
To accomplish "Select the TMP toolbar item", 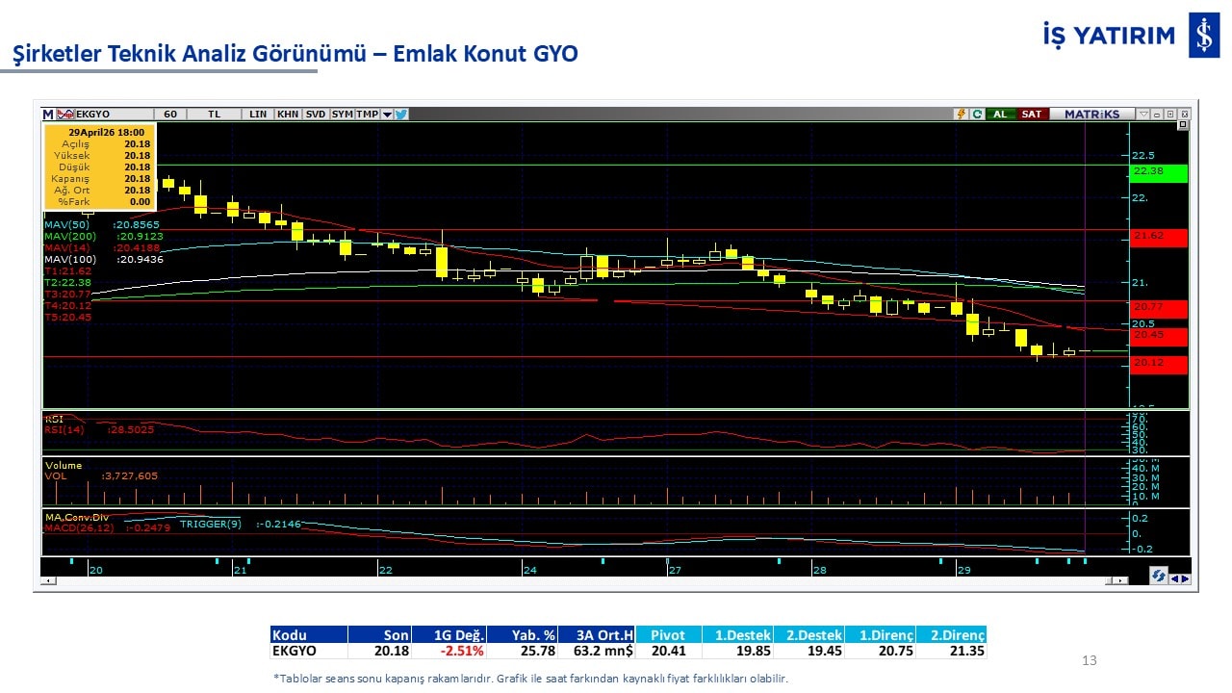I will [x=367, y=114].
